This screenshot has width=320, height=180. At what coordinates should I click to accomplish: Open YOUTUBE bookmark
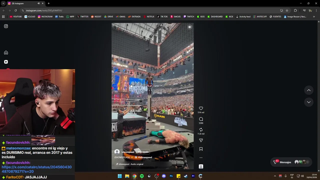tap(16, 17)
